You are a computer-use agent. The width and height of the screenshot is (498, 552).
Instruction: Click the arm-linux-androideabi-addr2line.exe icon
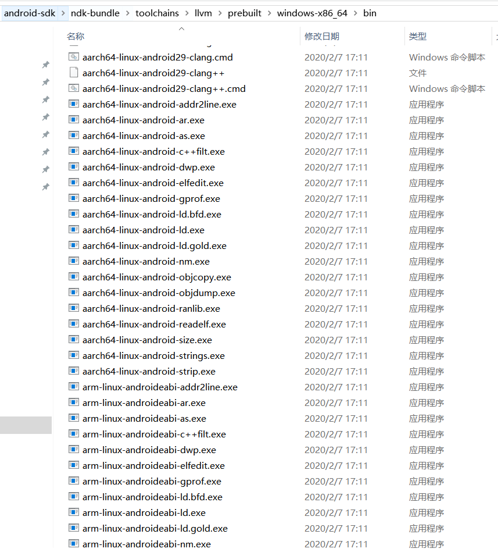(x=73, y=387)
